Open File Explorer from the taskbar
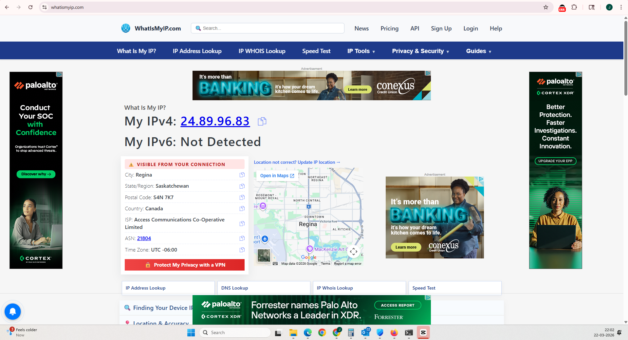Image resolution: width=628 pixels, height=340 pixels. pos(293,333)
